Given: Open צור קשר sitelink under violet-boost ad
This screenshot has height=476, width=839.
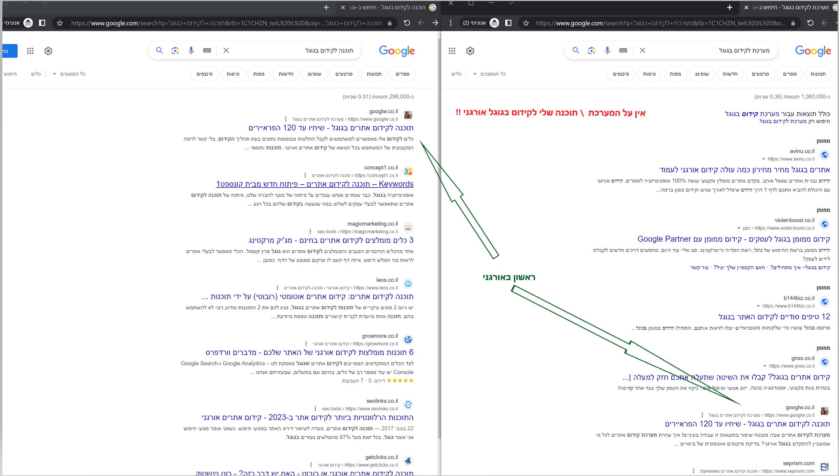Looking at the screenshot, I should pos(699,268).
